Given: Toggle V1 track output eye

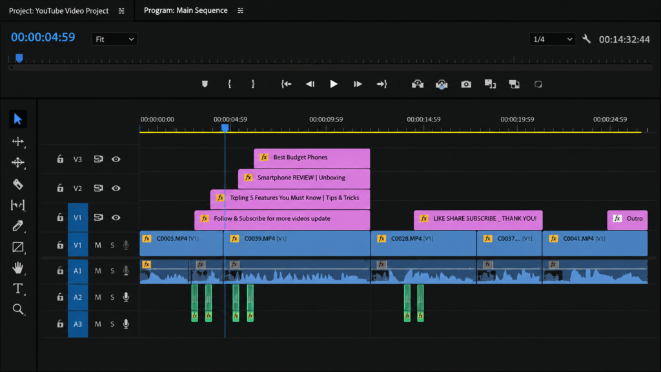Looking at the screenshot, I should pos(116,218).
